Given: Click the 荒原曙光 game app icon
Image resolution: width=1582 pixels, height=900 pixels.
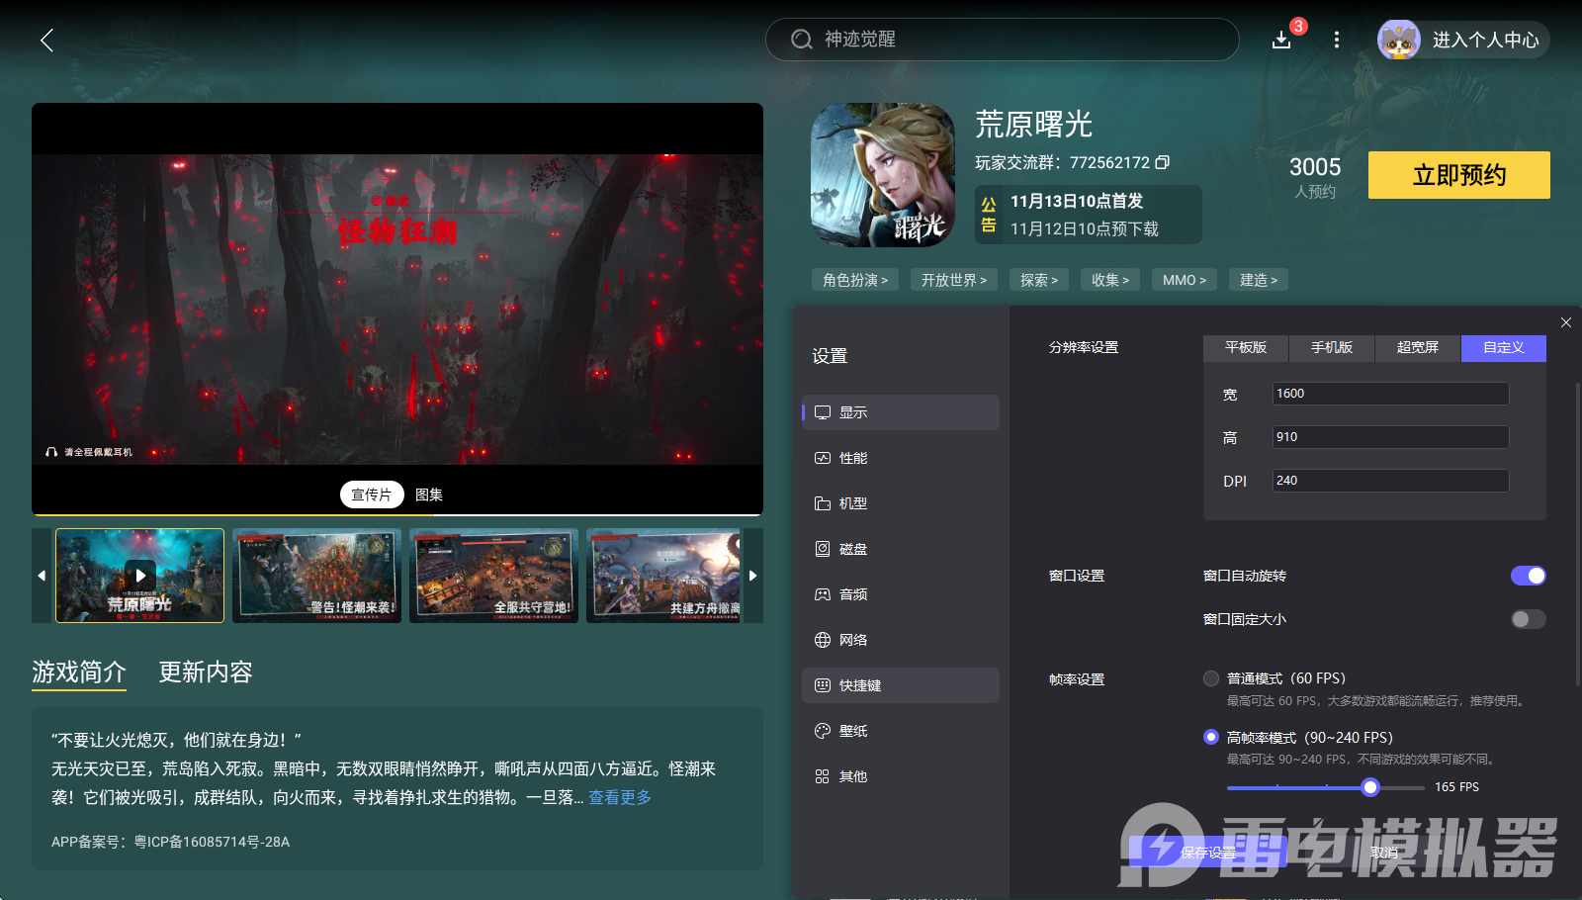Looking at the screenshot, I should 883,175.
